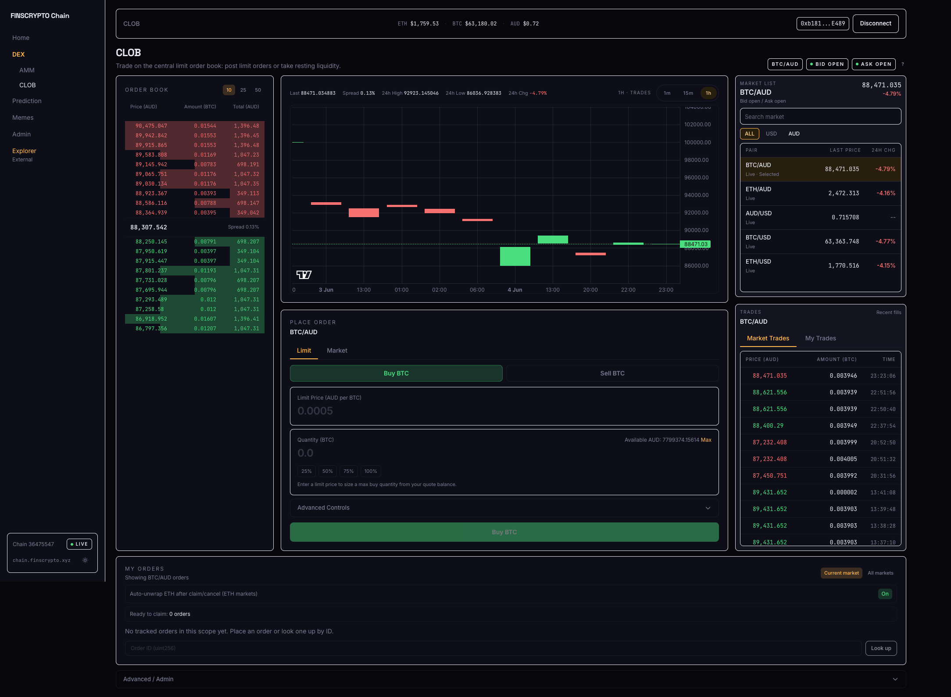951x697 pixels.
Task: Submit the large Buy BTC order button
Action: 504,532
